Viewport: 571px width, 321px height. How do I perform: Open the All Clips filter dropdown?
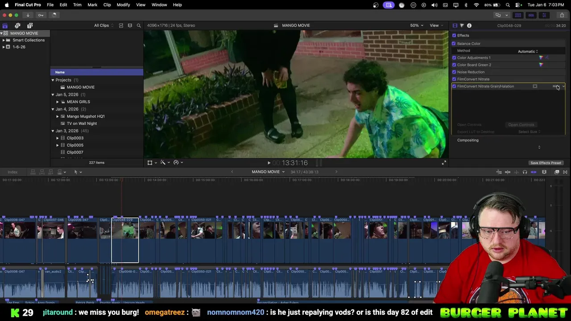[103, 25]
